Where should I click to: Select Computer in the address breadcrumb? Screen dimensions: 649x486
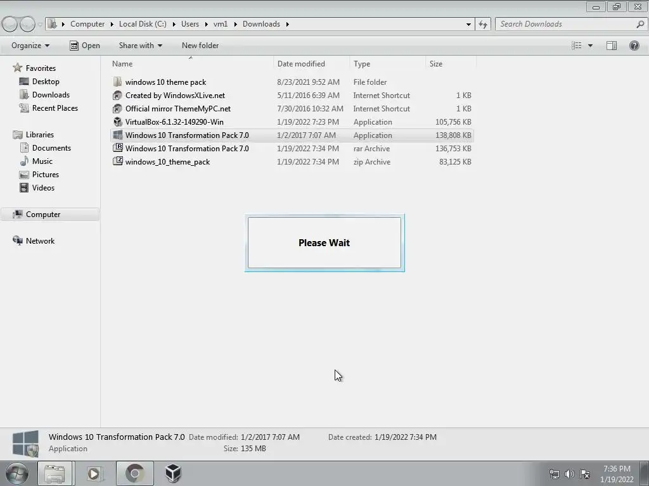[x=87, y=24]
